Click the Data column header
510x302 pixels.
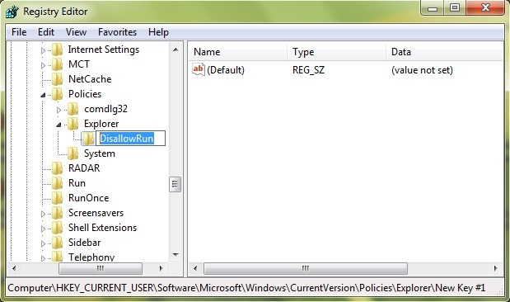point(445,52)
